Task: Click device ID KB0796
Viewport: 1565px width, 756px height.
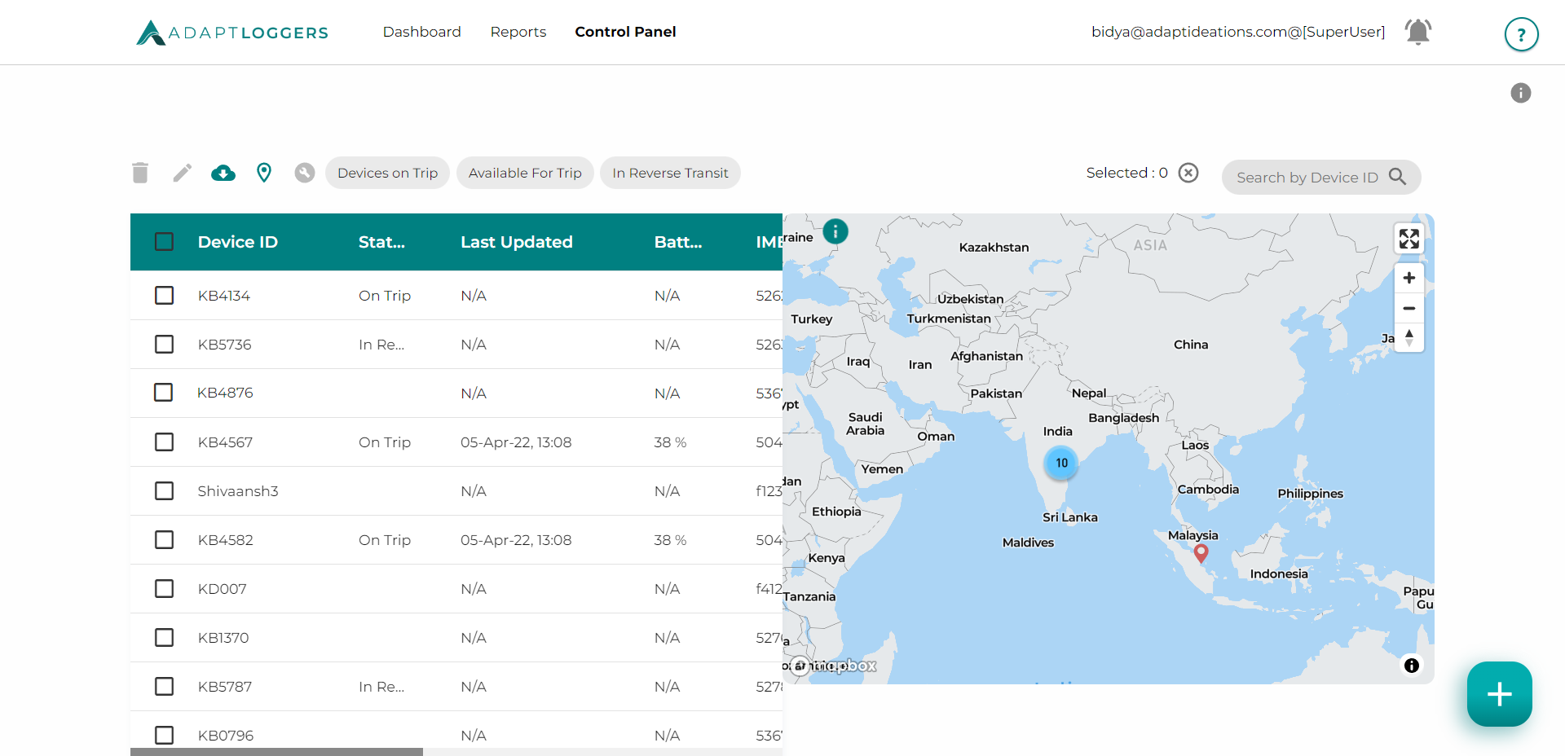Action: (x=226, y=735)
